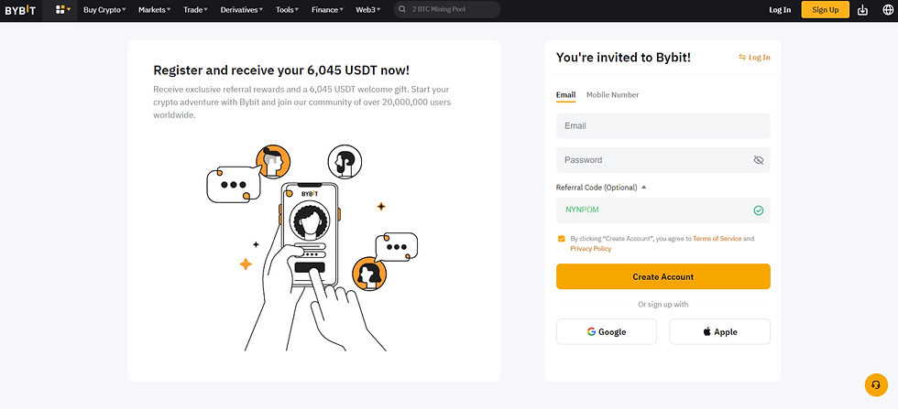Switch to the Mobile Number tab
The height and width of the screenshot is (409, 898).
tap(612, 95)
